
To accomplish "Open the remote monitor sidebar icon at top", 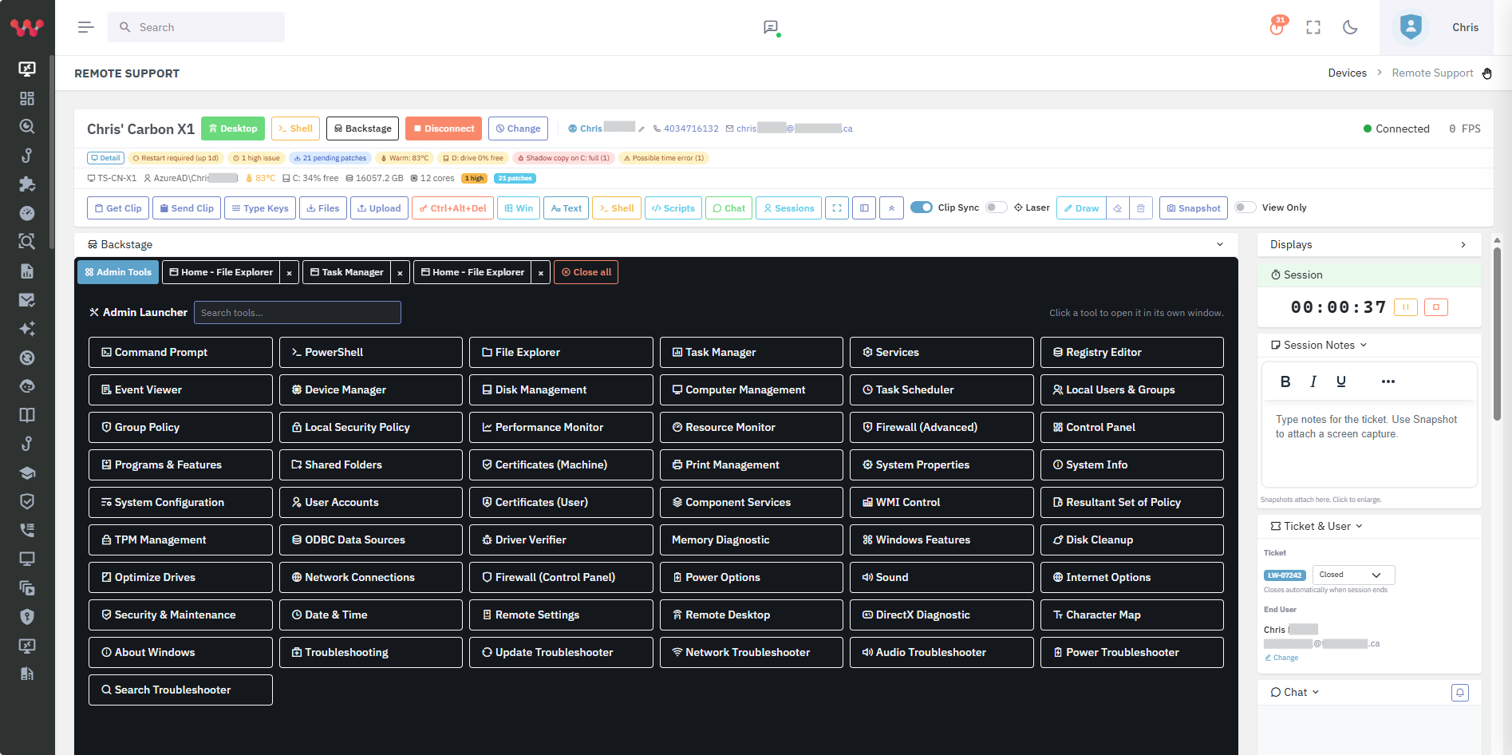I will coord(27,69).
